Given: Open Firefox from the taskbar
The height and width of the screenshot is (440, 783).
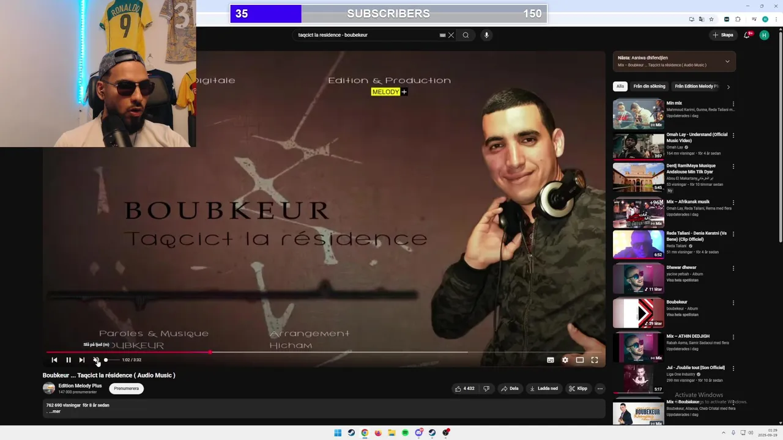Looking at the screenshot, I should coord(378,433).
